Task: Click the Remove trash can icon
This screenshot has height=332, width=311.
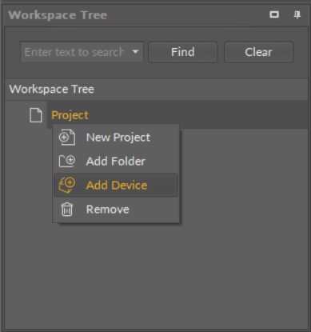Action: pos(66,210)
